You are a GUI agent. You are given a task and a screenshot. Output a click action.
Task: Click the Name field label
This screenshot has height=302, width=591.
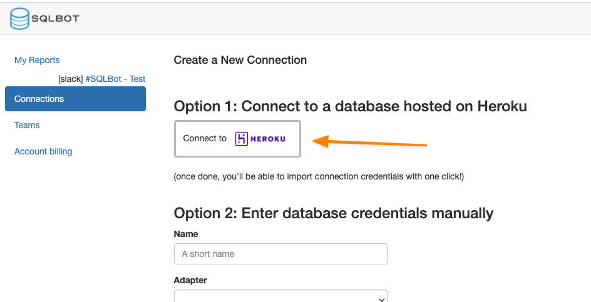coord(186,234)
